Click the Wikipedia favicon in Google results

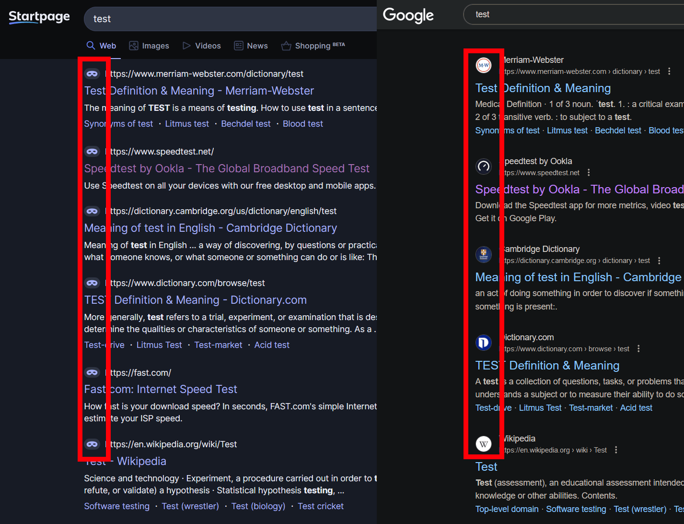coord(484,444)
